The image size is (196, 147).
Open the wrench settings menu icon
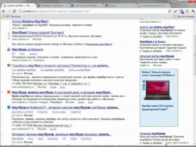coord(193,11)
